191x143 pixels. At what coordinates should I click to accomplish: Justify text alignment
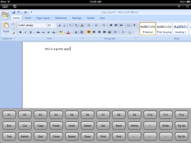pos(104,32)
